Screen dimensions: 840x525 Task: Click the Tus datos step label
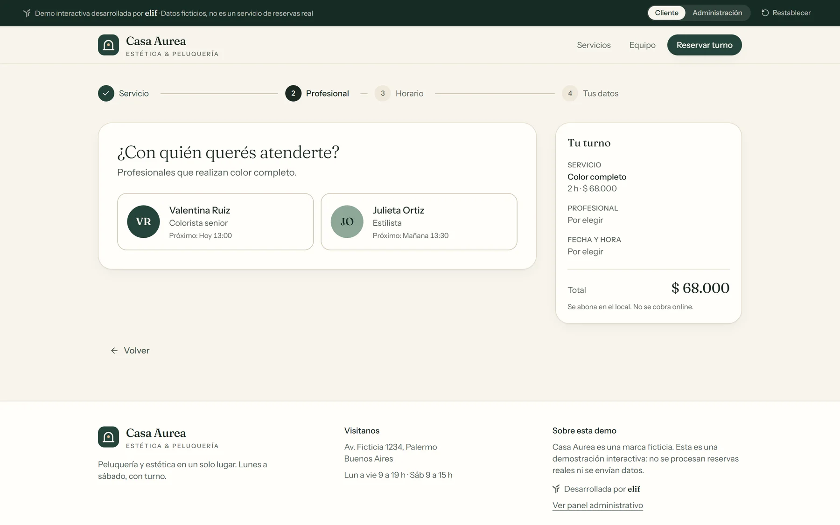pyautogui.click(x=601, y=93)
